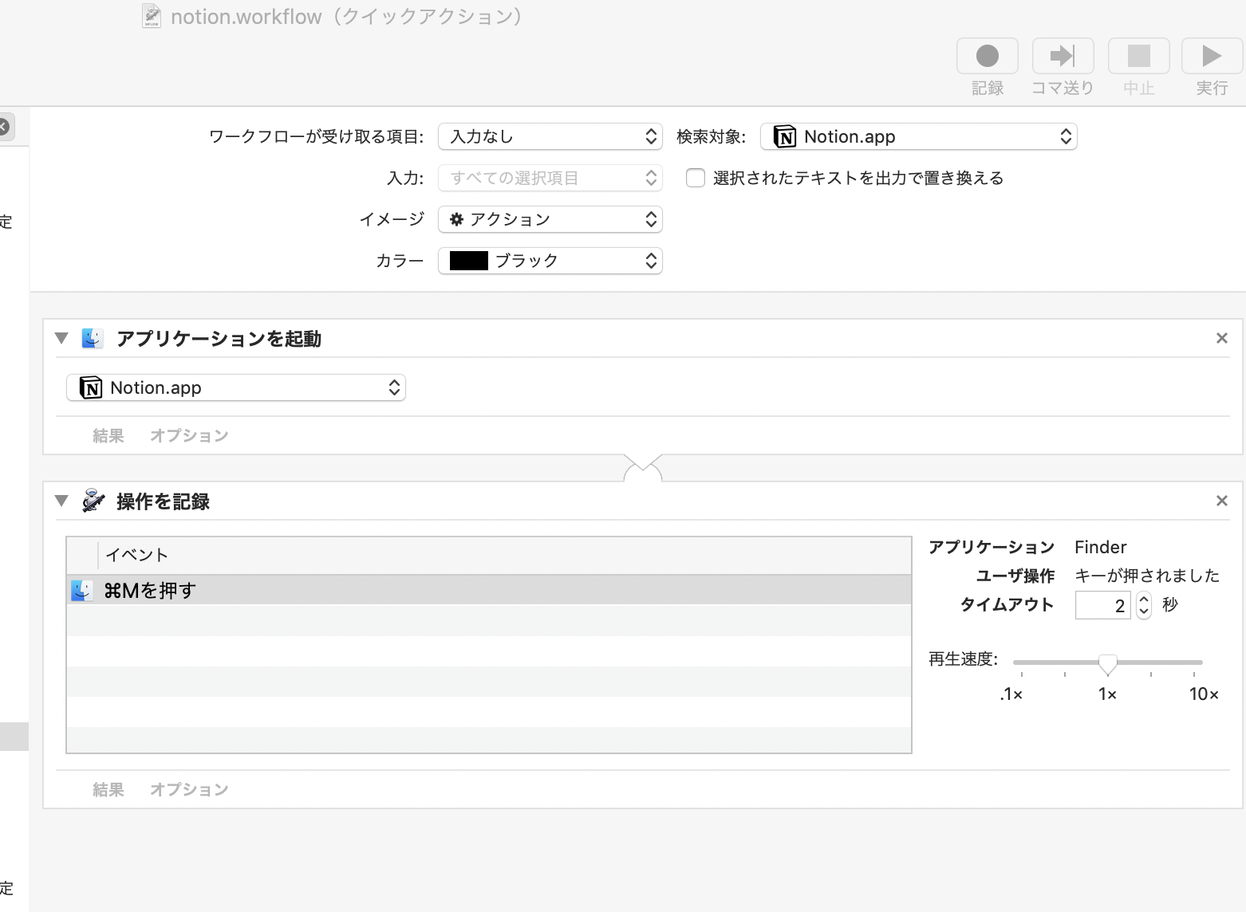Select the ⌘Mを押す event row
Screen dimensions: 1246x912
pyautogui.click(x=488, y=591)
